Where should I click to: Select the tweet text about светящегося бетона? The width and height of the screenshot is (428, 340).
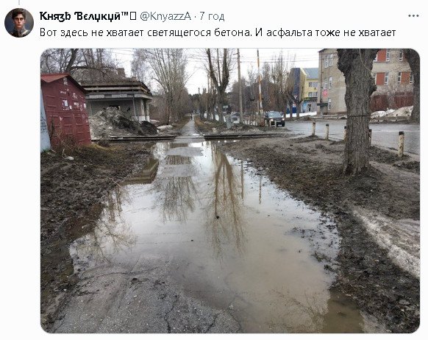218,32
